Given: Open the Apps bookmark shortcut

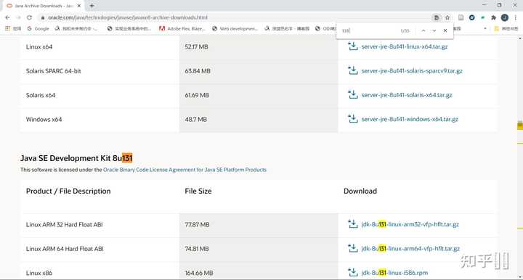Looking at the screenshot, I should 13,28.
